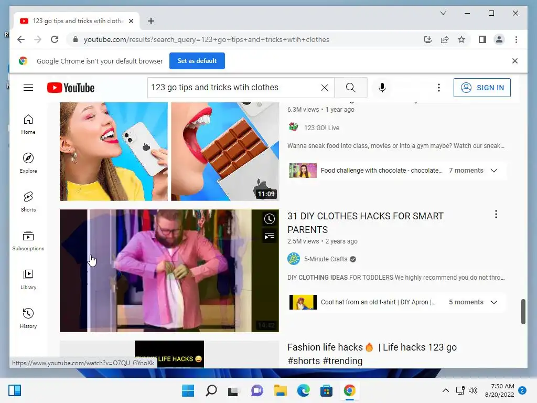The height and width of the screenshot is (403, 537).
Task: Add clothes hacks video to queue
Action: click(x=270, y=236)
